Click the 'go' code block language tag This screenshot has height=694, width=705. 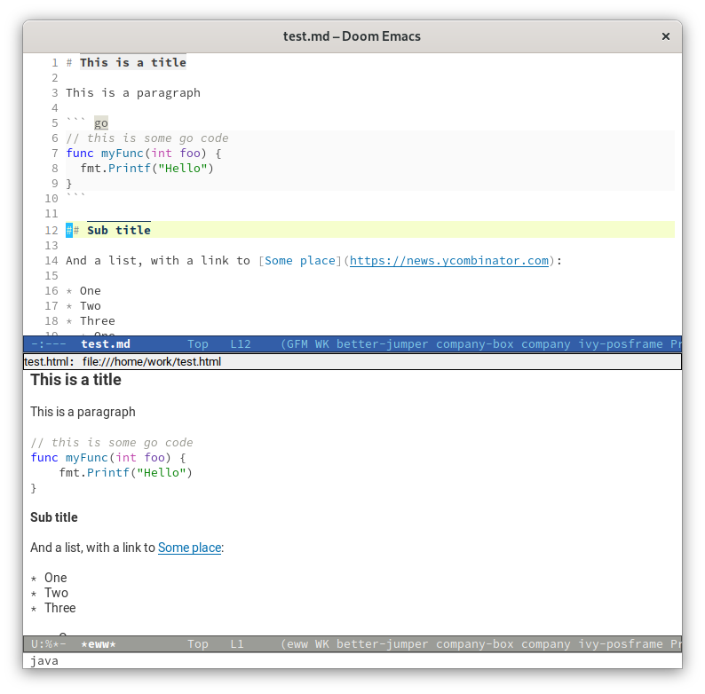point(101,123)
